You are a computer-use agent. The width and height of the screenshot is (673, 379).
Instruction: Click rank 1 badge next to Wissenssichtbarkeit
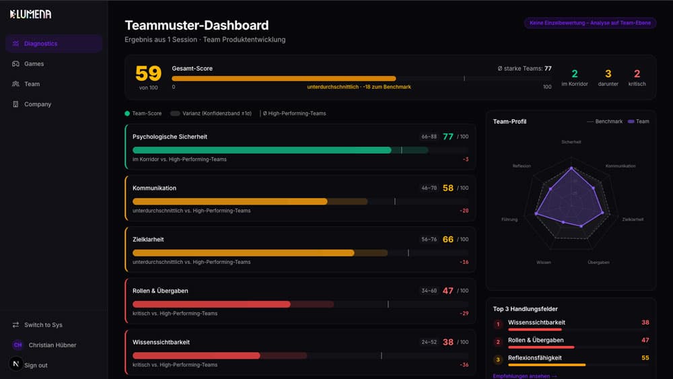[x=498, y=324]
